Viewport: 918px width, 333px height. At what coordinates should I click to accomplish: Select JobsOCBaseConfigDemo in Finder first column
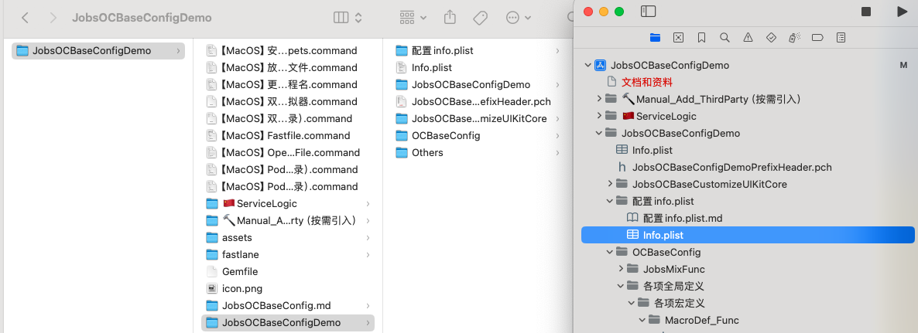(98, 51)
